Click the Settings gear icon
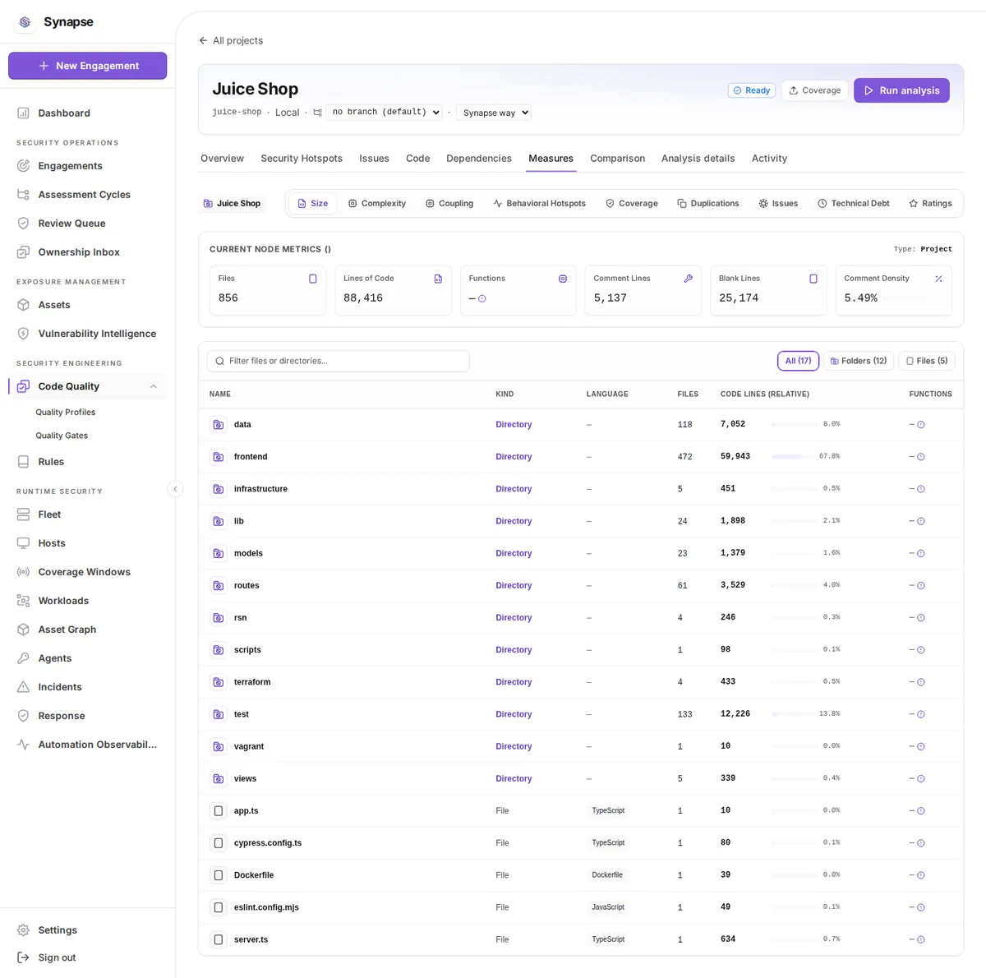986x978 pixels. click(23, 930)
